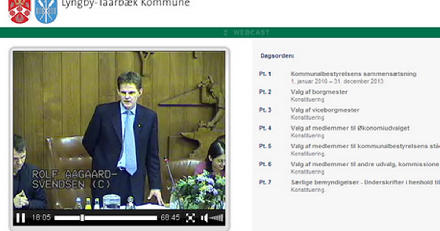Seek on the video progress bar
The width and height of the screenshot is (440, 231).
coord(106,218)
